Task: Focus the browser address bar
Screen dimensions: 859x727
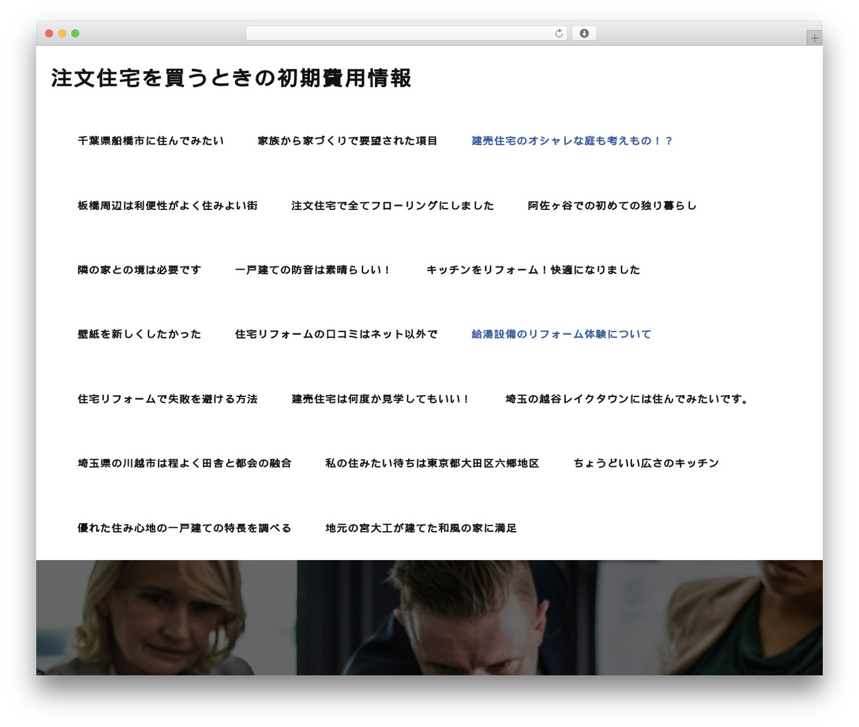Action: [406, 34]
